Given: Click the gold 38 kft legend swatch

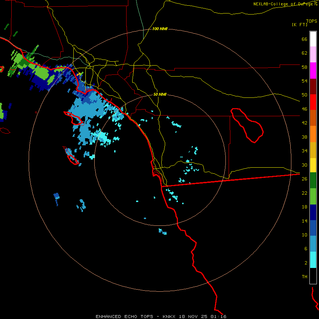Looking at the screenshot, I should coord(313,150).
